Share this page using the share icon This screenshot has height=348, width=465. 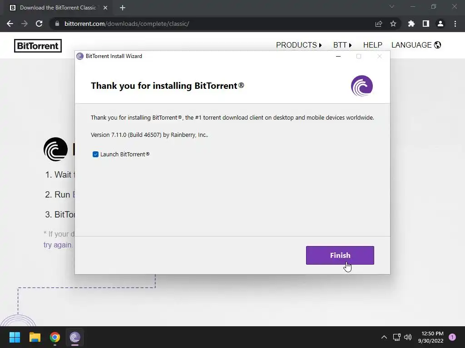[x=379, y=24]
